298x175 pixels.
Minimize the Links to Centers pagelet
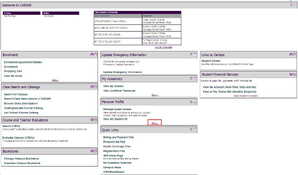click(294, 54)
